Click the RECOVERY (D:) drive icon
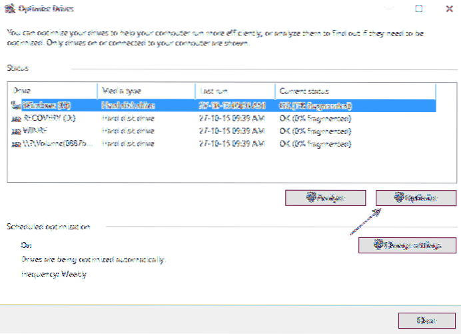Screen dimensions: 461x334 pyautogui.click(x=15, y=118)
